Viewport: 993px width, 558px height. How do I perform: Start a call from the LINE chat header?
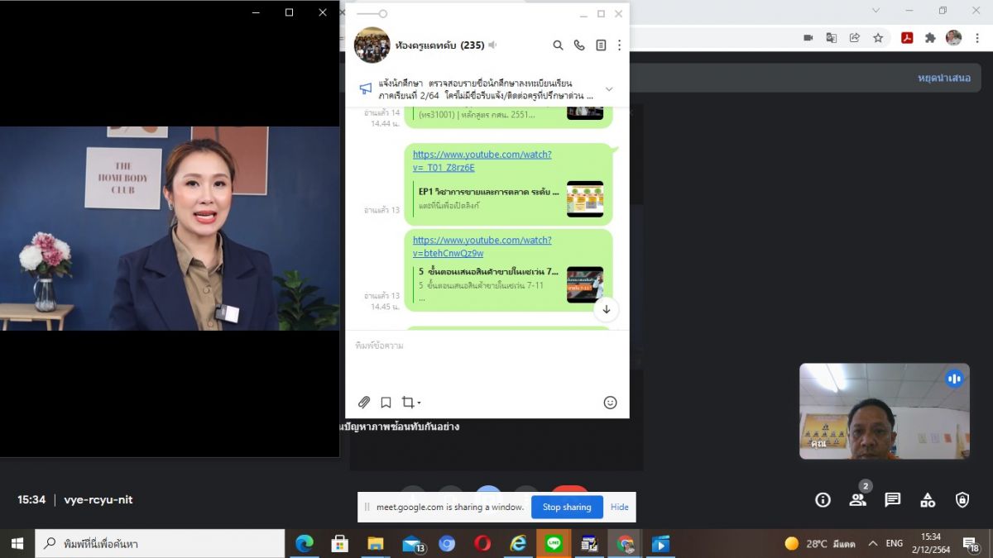tap(579, 45)
